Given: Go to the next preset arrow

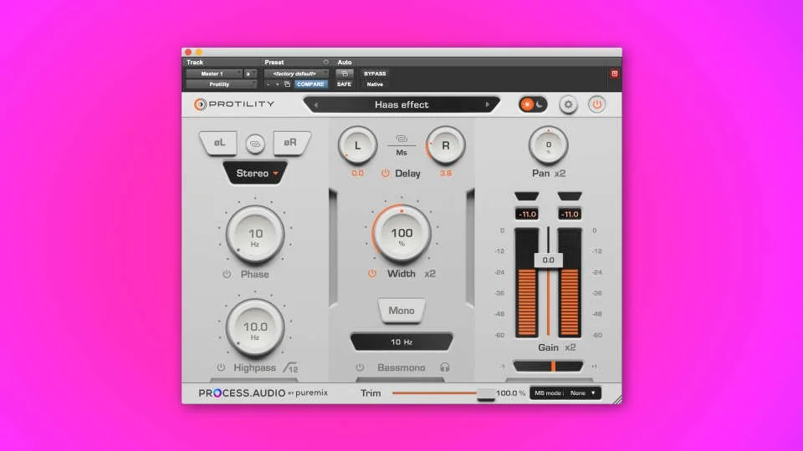Looking at the screenshot, I should 487,104.
